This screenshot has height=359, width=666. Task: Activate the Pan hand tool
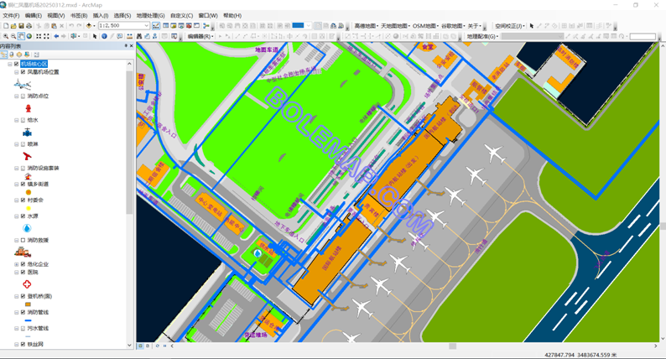click(21, 37)
